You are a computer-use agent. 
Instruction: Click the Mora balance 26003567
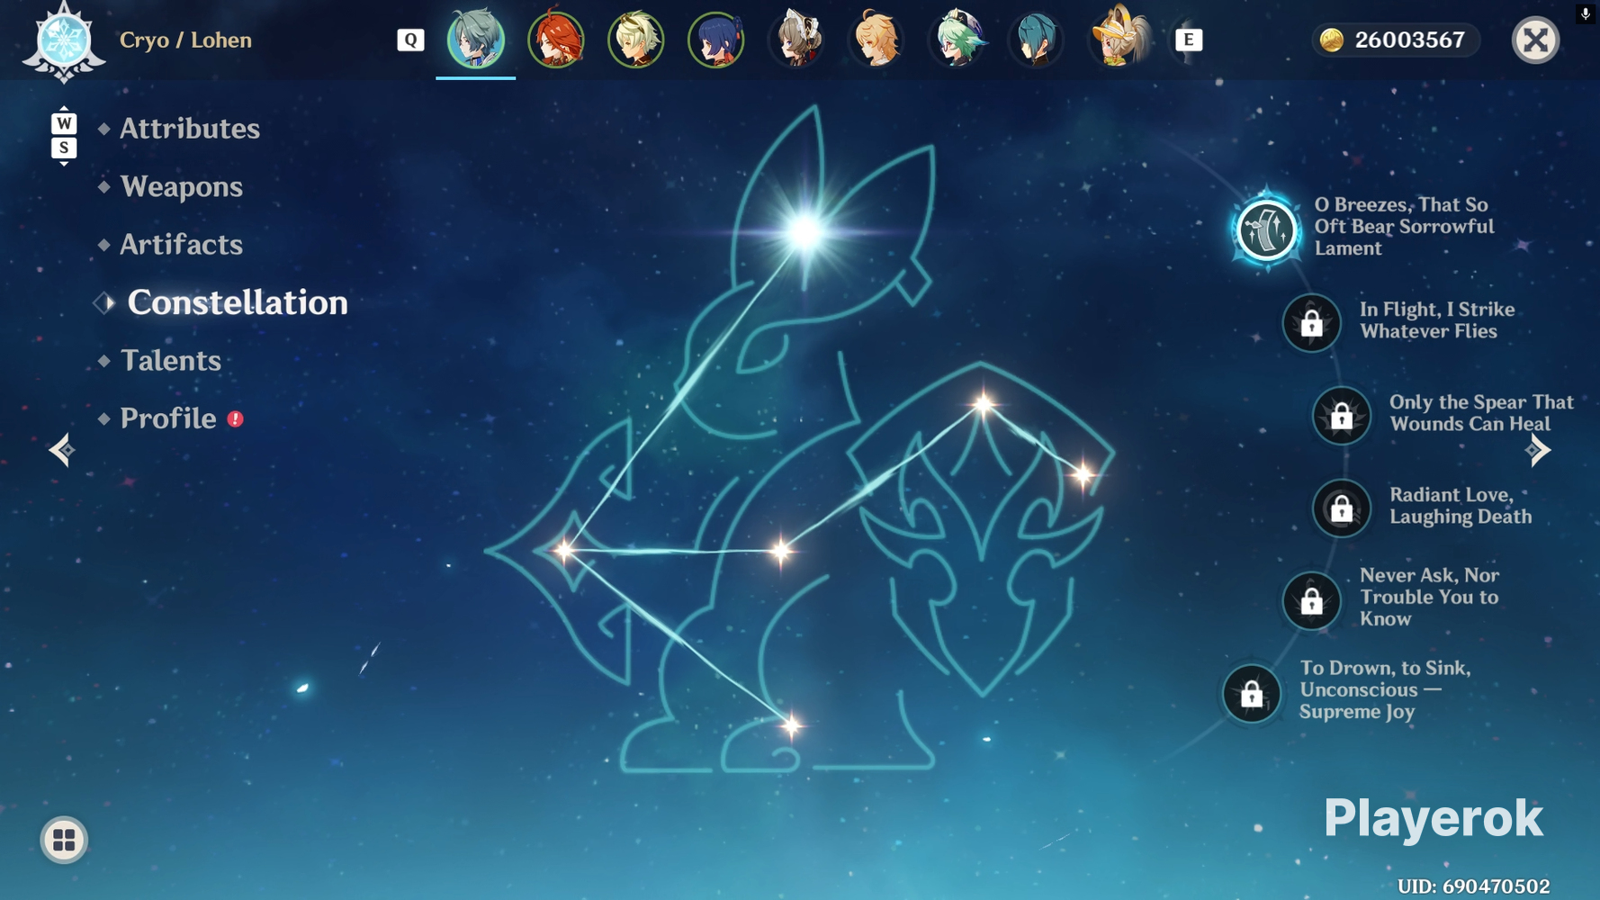[x=1409, y=40]
